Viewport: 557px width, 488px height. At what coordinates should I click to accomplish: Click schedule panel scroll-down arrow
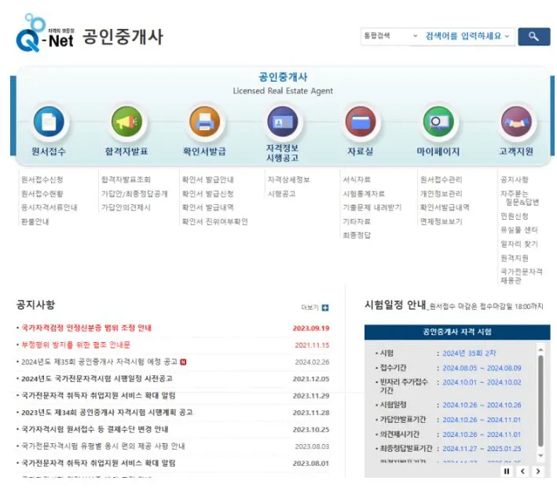[x=541, y=455]
